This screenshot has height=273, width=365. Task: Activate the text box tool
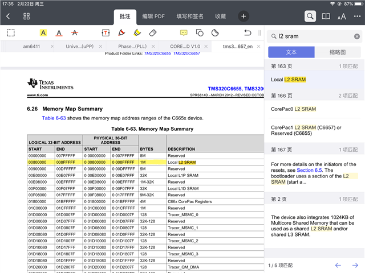pyautogui.click(x=106, y=33)
